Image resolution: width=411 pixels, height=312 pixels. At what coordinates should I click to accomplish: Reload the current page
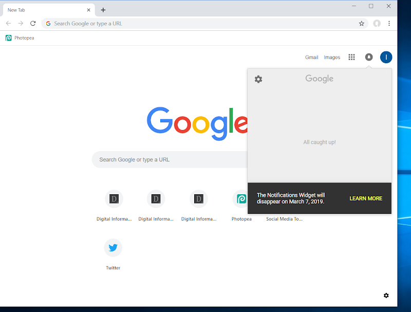click(33, 23)
